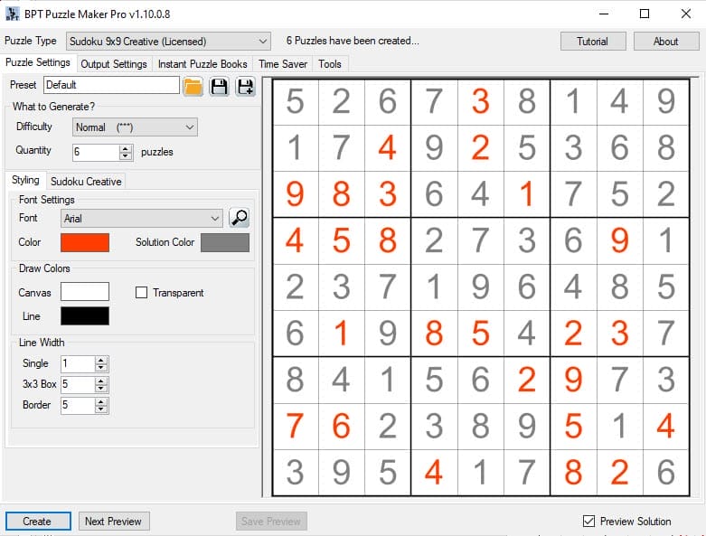Screen dimensions: 706x536
Task: Switch to the Output Settings tab
Action: [114, 64]
